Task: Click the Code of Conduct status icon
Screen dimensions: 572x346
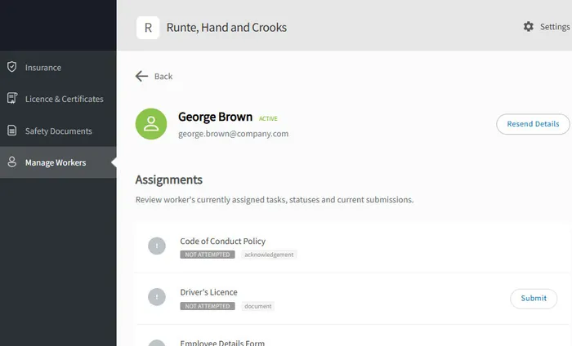Action: 157,246
